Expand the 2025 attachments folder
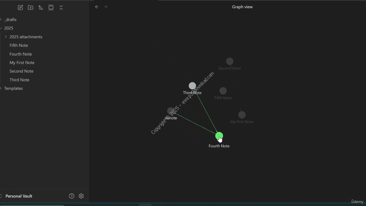The height and width of the screenshot is (206, 366). (6, 37)
